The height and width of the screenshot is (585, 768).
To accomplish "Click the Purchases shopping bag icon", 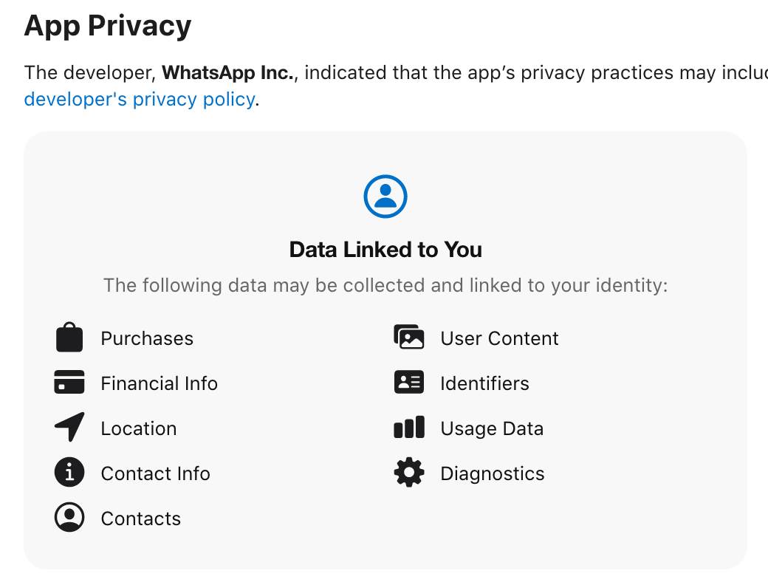I will (x=69, y=337).
